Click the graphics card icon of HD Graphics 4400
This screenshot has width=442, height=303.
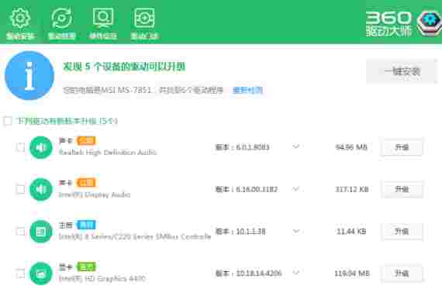[41, 274]
